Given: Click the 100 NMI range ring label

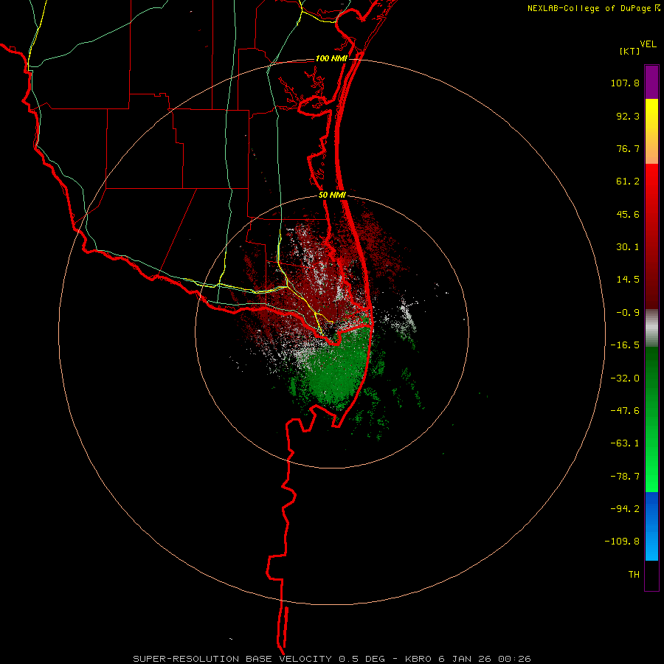Looking at the screenshot, I should pyautogui.click(x=331, y=58).
